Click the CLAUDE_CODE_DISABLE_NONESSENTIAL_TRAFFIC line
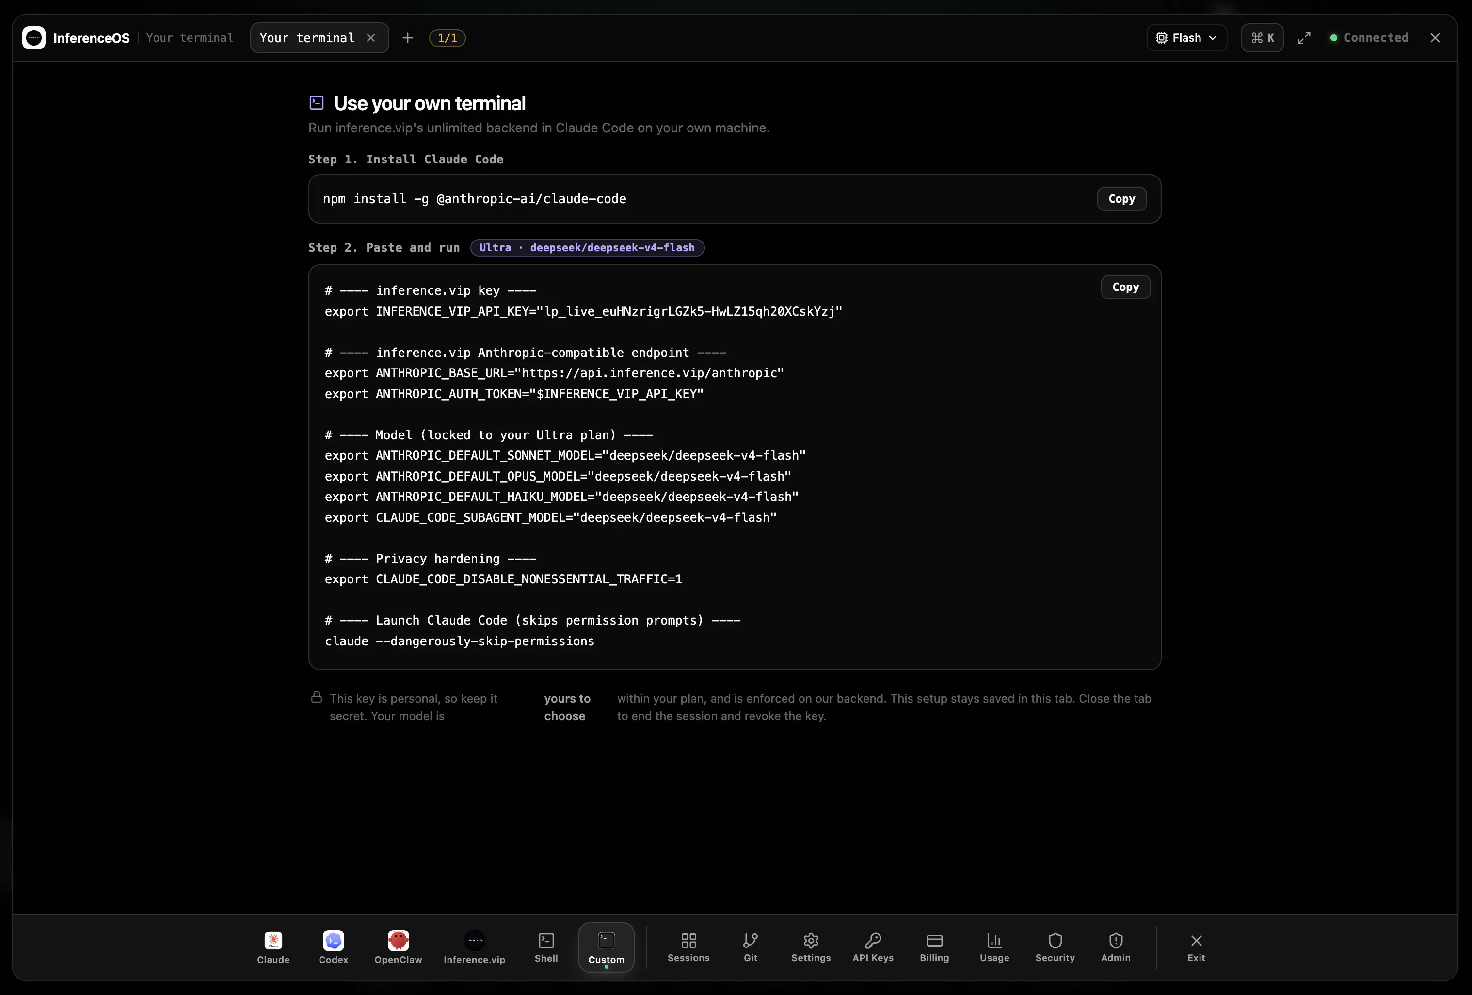 pos(504,579)
